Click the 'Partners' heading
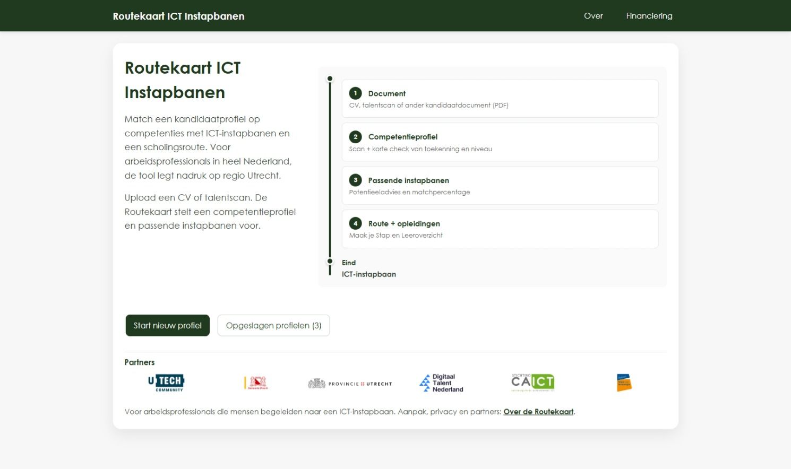The width and height of the screenshot is (791, 469). tap(140, 362)
